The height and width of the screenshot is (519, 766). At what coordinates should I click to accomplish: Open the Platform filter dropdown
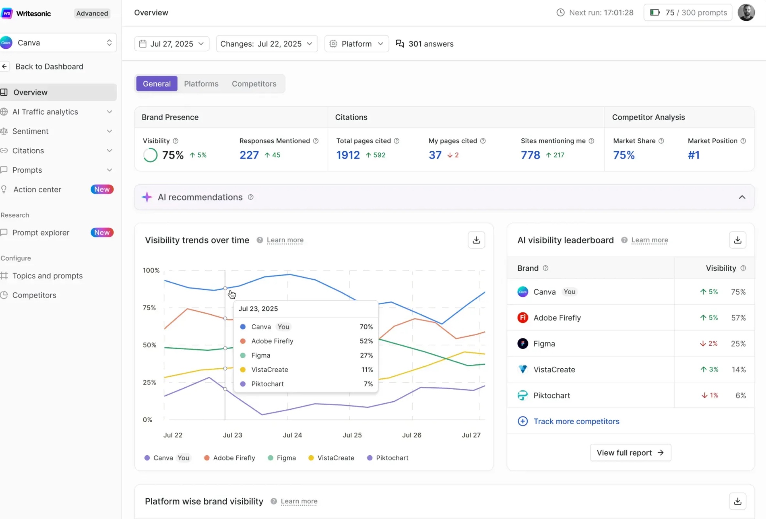pyautogui.click(x=356, y=44)
